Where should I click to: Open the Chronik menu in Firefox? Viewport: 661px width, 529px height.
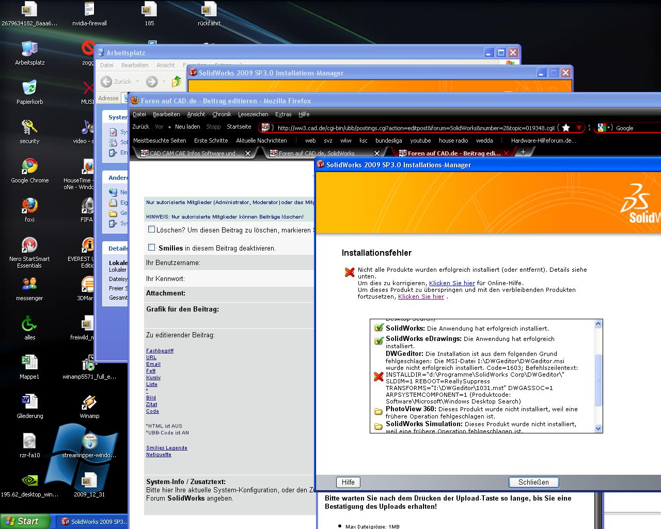(222, 114)
